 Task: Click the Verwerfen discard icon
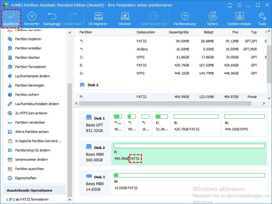point(32,16)
